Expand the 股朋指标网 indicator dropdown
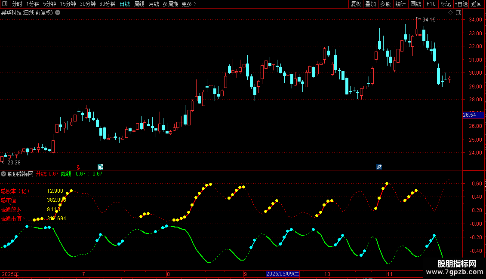The height and width of the screenshot is (279, 486). [x=3, y=174]
